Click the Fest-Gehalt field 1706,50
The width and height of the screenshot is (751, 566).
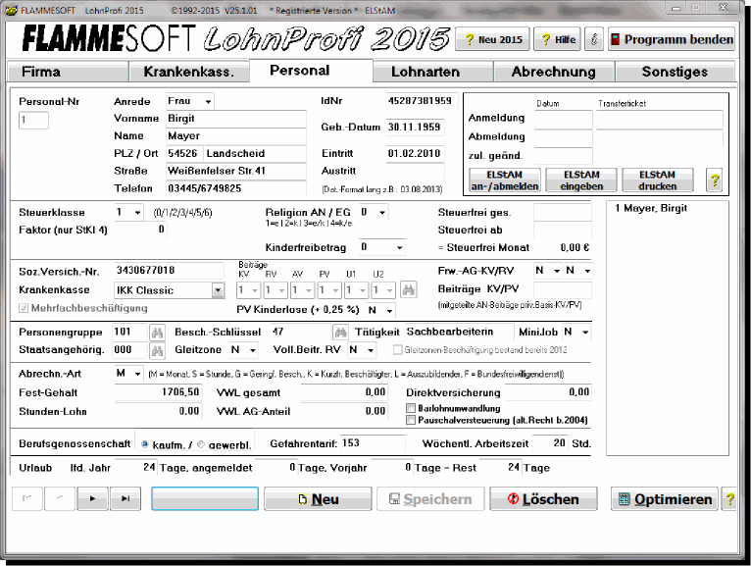pyautogui.click(x=158, y=392)
